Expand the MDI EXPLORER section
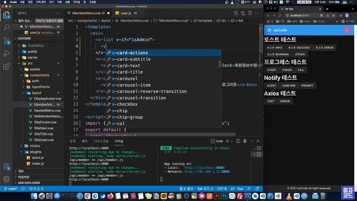 click(29, 183)
